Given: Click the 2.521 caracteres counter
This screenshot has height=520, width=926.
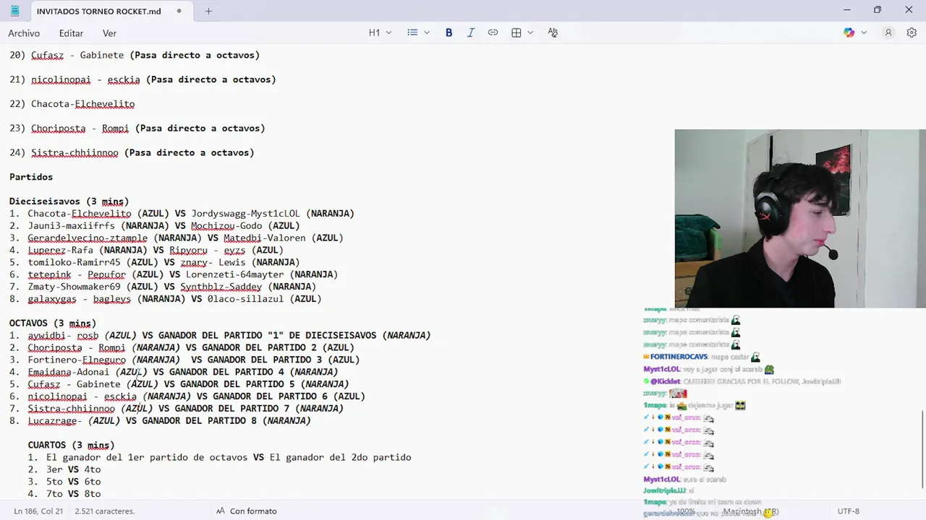Looking at the screenshot, I should tap(104, 511).
